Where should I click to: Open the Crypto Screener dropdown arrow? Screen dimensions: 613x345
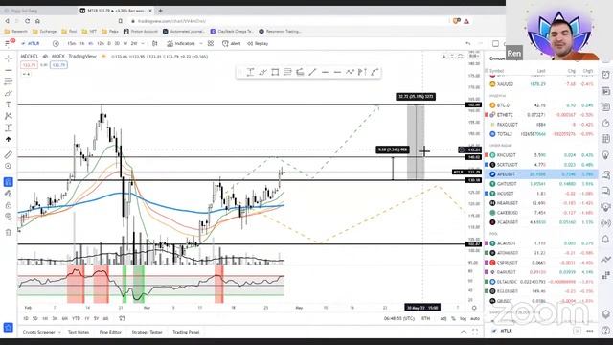[59, 332]
